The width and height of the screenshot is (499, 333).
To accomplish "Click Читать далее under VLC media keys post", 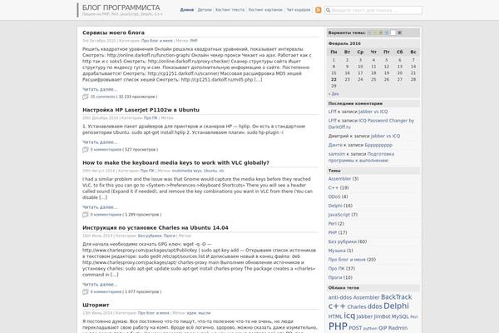I will pos(100,207).
